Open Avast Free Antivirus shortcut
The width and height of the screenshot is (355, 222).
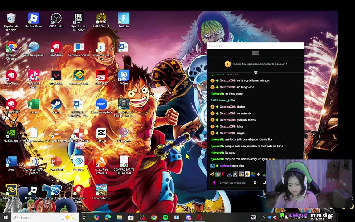(101, 165)
